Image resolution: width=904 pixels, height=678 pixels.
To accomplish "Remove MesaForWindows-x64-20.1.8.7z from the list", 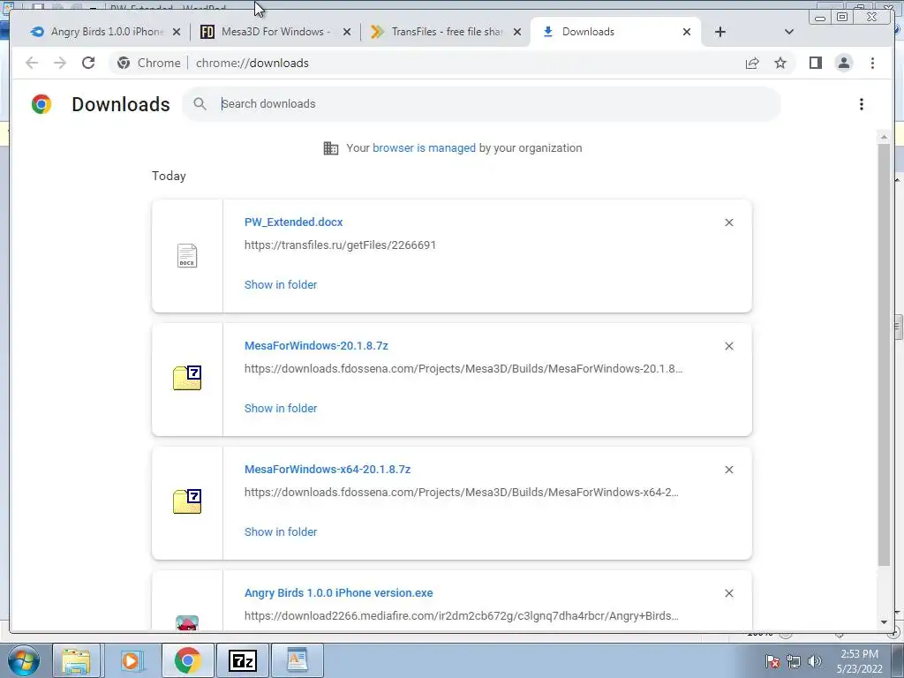I will pos(728,470).
